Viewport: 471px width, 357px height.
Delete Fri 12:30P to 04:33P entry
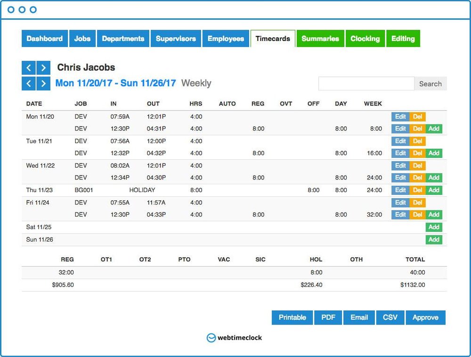417,214
